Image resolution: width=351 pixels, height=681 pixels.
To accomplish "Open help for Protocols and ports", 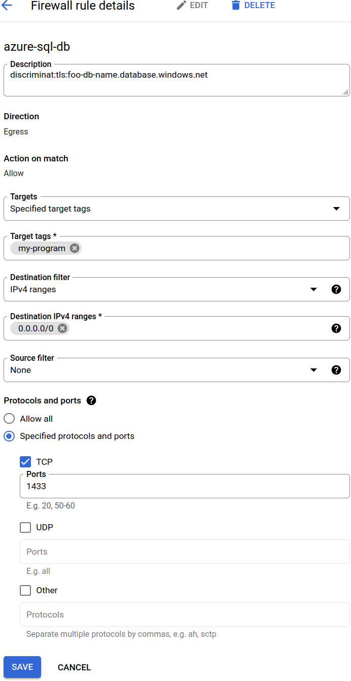I will (91, 400).
